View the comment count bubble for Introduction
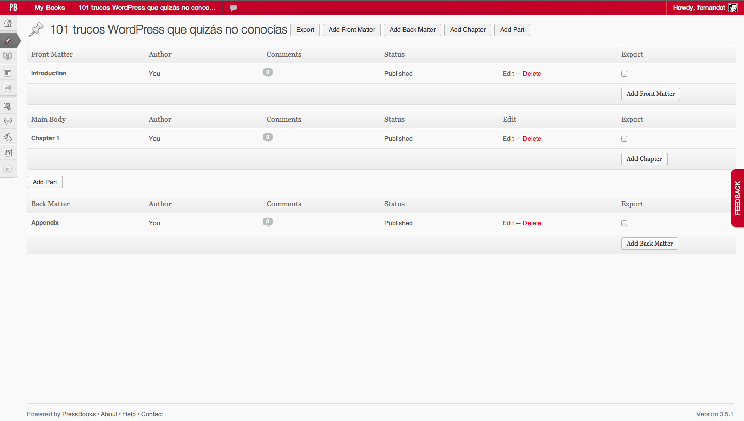Screen dimensions: 744x421 268,73
